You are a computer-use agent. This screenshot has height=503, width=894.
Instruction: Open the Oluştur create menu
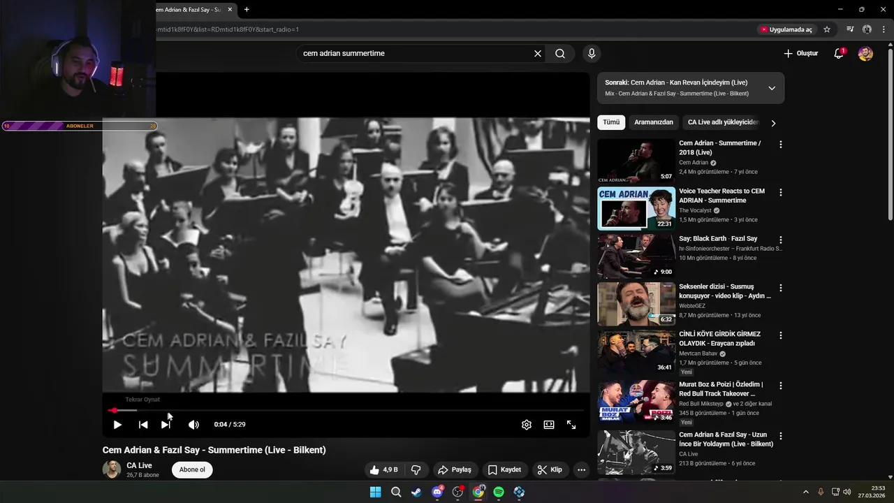pyautogui.click(x=800, y=54)
